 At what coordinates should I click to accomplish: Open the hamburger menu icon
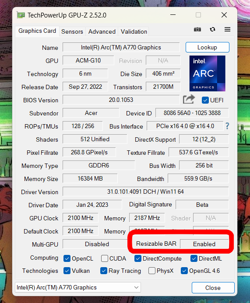[x=227, y=29]
